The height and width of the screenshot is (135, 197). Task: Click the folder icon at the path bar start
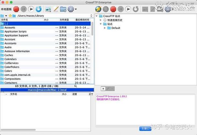click(2, 16)
